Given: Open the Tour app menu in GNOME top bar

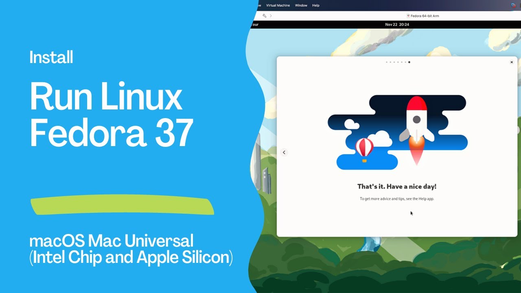Looking at the screenshot, I should (x=254, y=24).
